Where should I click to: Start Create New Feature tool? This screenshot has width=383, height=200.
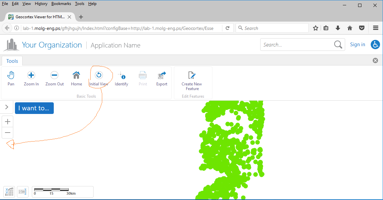(x=192, y=81)
